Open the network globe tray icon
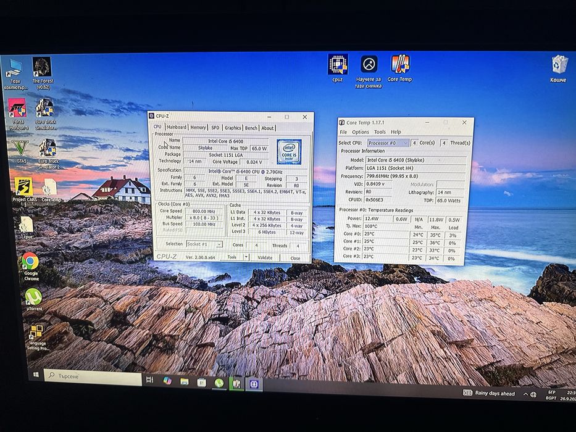Viewport: 576px width, 432px height. point(534,394)
